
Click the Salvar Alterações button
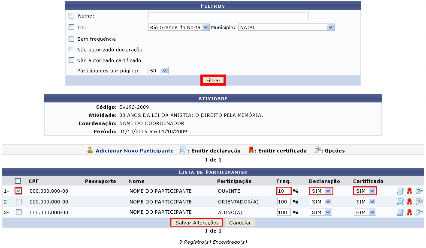coord(197,223)
